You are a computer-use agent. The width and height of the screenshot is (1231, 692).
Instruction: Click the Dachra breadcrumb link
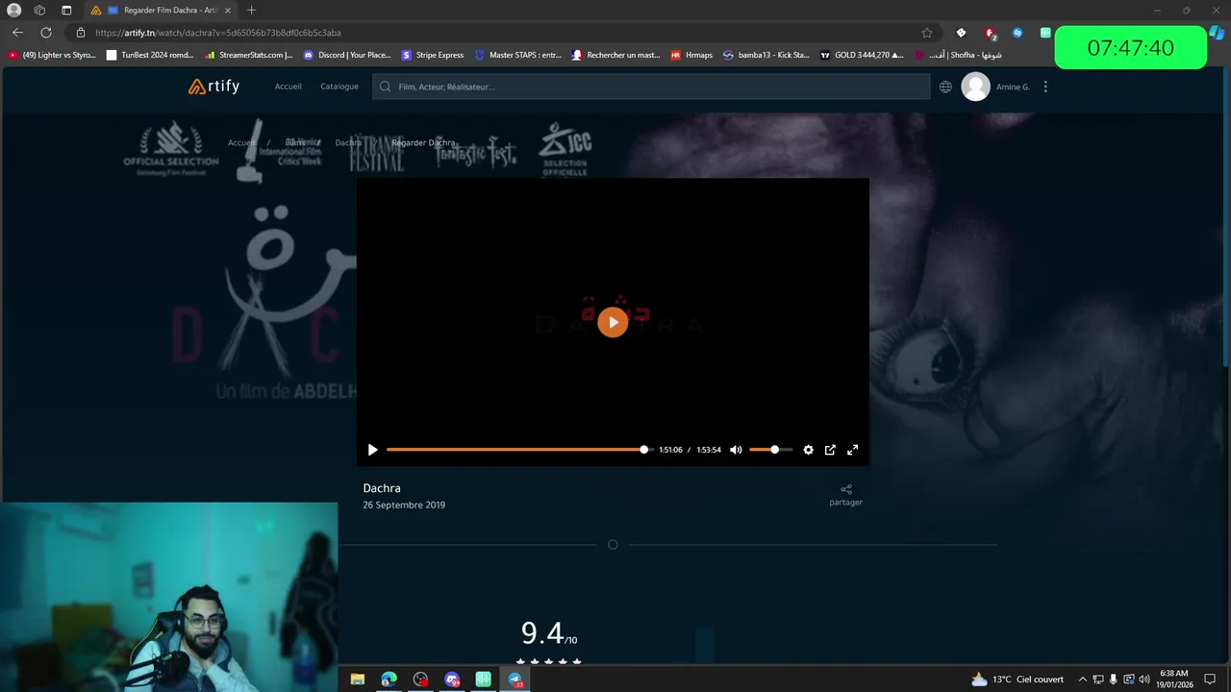pyautogui.click(x=348, y=142)
